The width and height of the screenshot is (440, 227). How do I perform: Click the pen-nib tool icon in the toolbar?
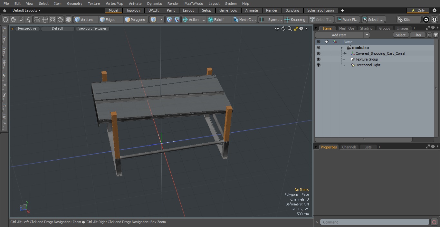tap(21, 20)
